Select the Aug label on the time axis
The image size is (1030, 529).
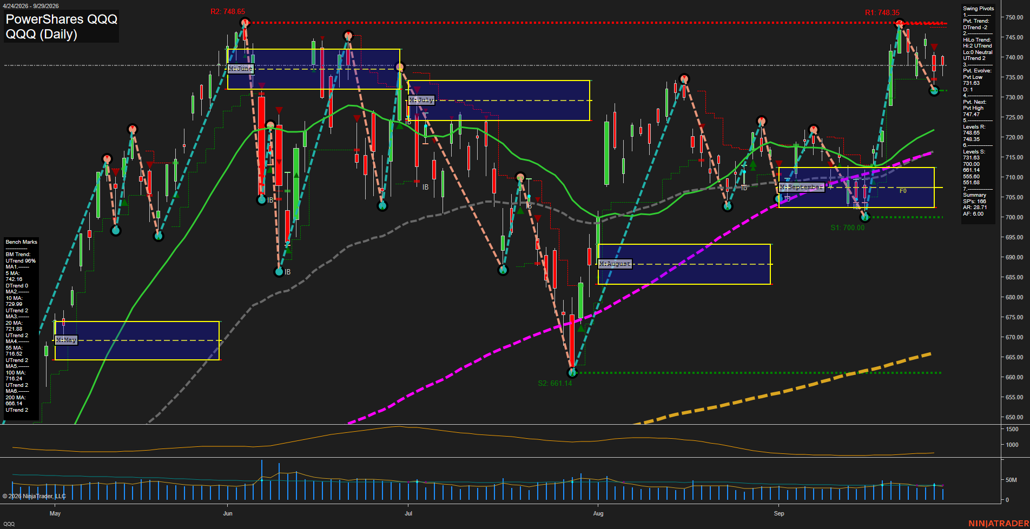(598, 513)
